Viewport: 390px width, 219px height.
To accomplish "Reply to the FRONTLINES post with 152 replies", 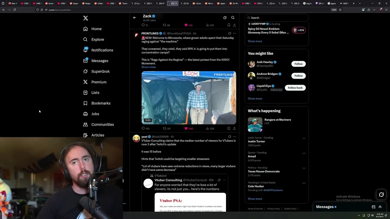I will point(145,128).
